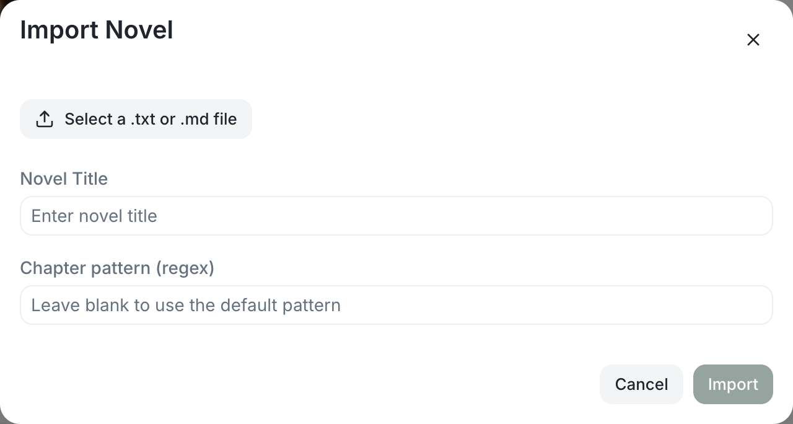
Task: Focus the Chapter pattern regex field
Action: [396, 305]
